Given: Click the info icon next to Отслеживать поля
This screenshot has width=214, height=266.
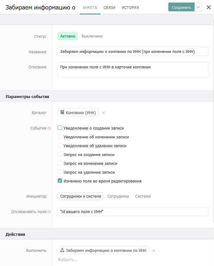Looking at the screenshot, I should pos(49,212).
